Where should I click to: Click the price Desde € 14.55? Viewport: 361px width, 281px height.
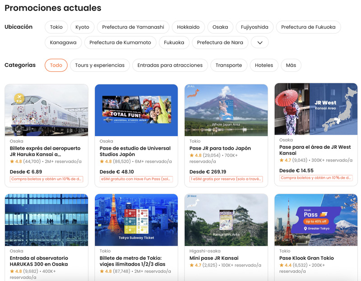(x=296, y=170)
